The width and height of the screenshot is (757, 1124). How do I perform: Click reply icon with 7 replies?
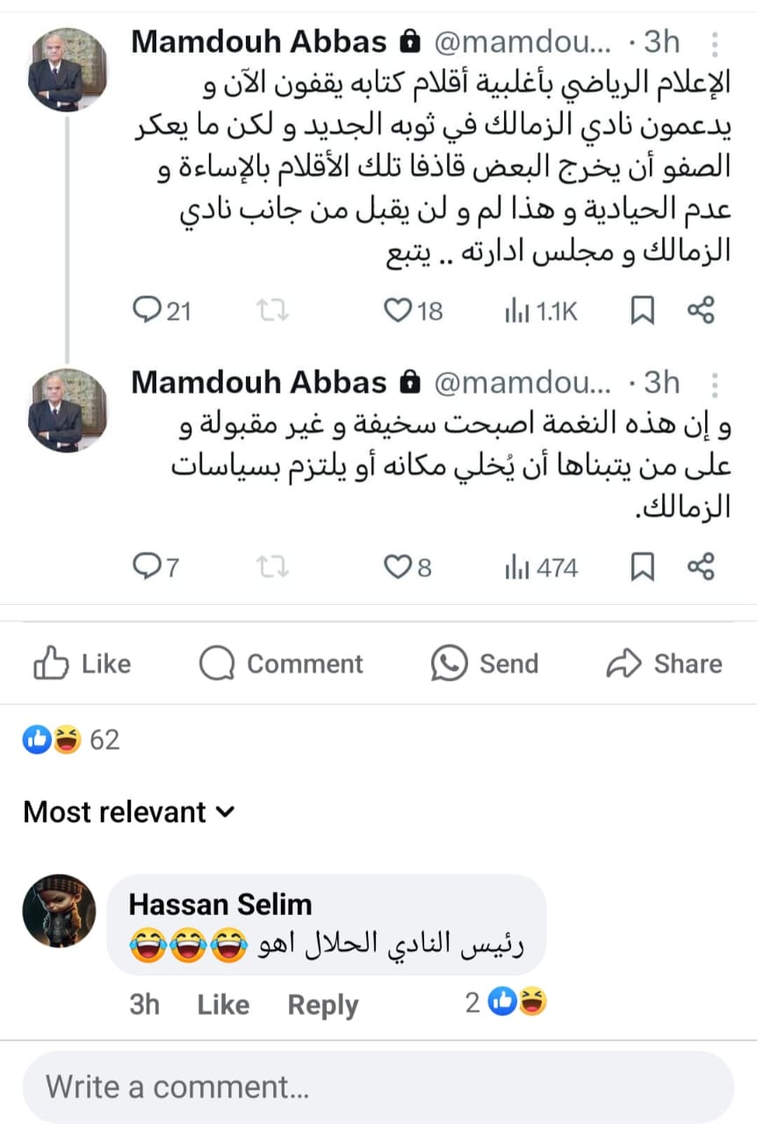pyautogui.click(x=145, y=568)
